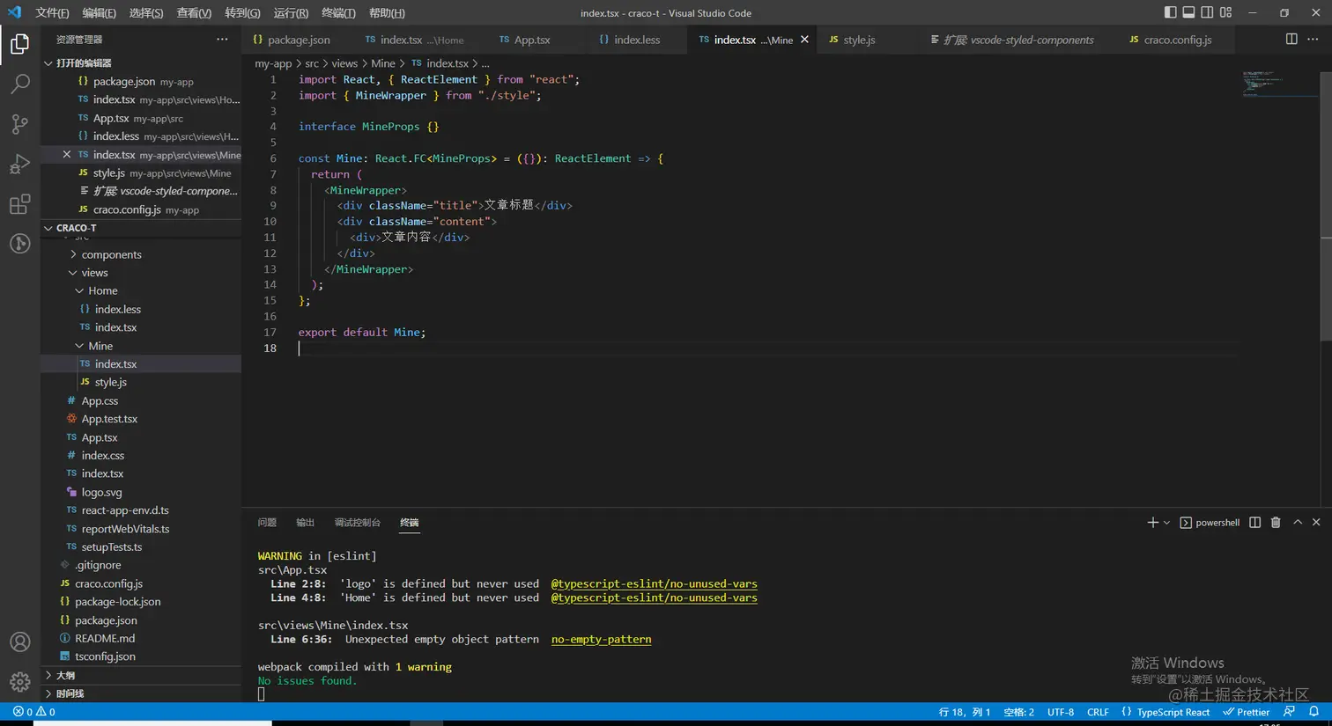
Task: Open the Search view in activity bar
Action: (19, 84)
